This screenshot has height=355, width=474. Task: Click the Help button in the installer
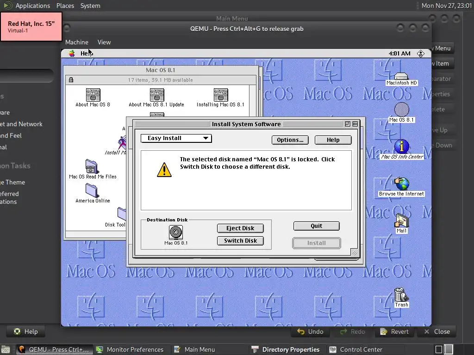[333, 140]
